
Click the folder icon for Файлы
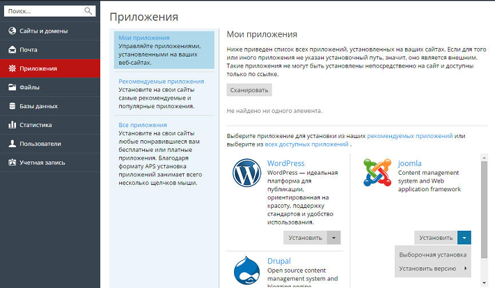12,88
